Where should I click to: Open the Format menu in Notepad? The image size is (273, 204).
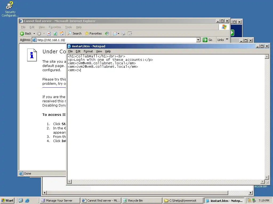pyautogui.click(x=88, y=51)
